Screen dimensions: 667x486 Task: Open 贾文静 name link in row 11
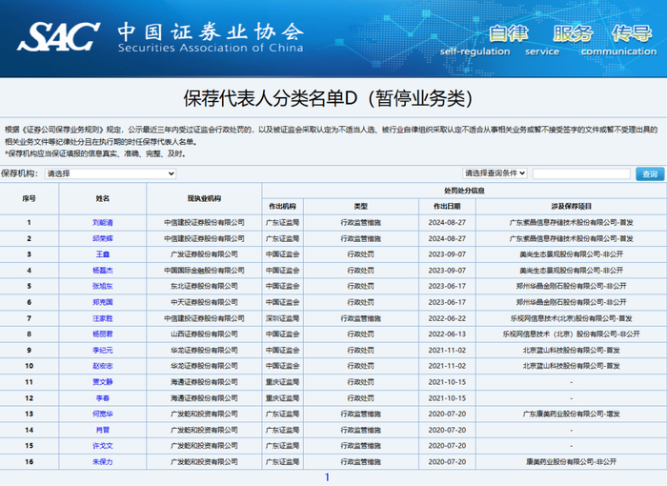[102, 382]
